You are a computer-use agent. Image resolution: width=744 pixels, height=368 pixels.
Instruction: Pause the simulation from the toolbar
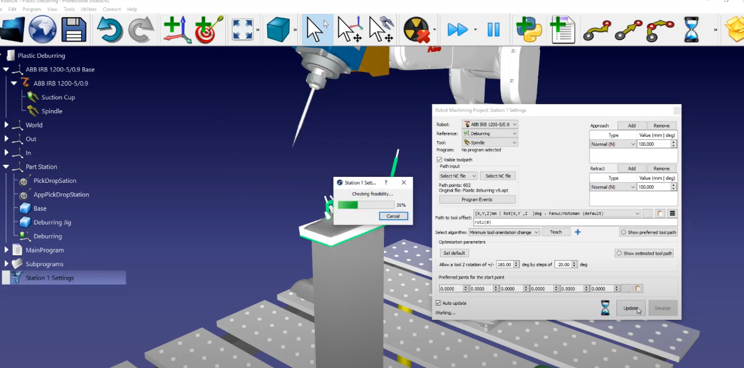[x=494, y=29]
